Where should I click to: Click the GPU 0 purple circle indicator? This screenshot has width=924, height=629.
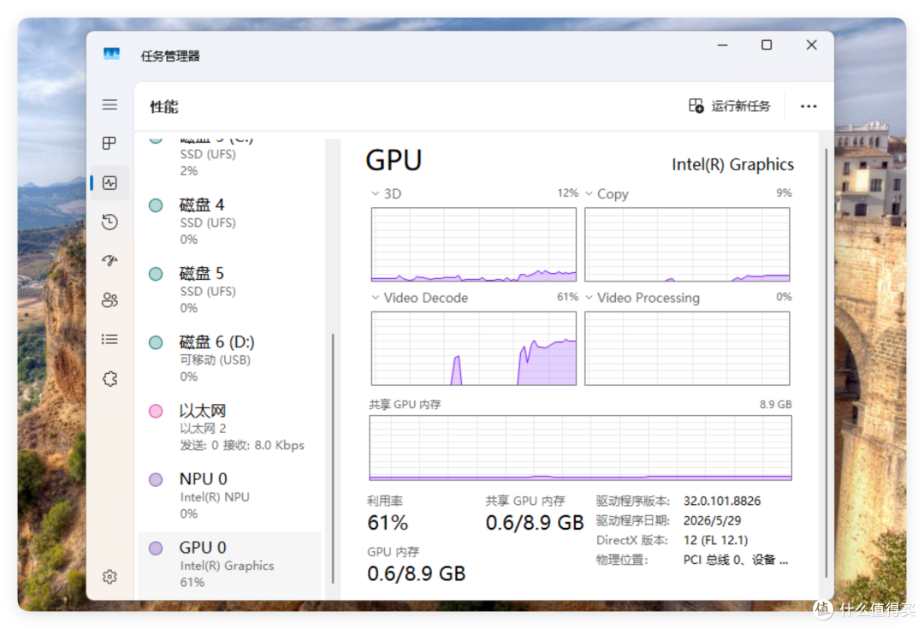point(156,549)
